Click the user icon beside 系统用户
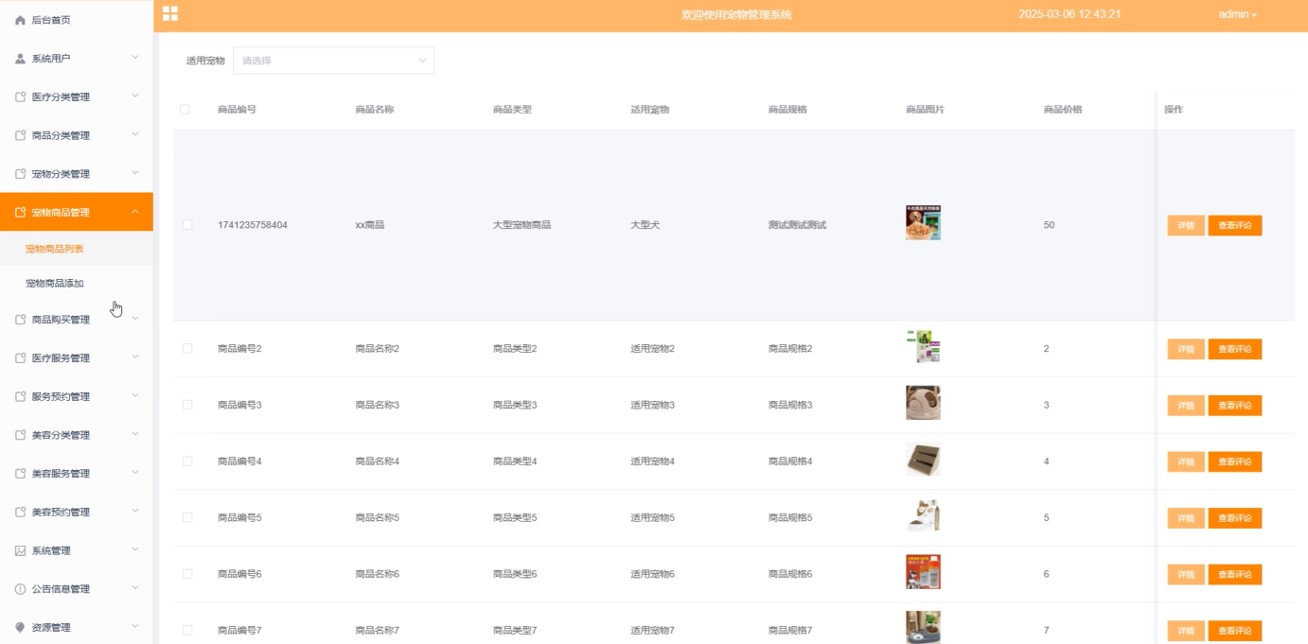Image resolution: width=1308 pixels, height=644 pixels. tap(20, 59)
